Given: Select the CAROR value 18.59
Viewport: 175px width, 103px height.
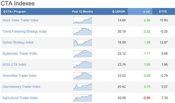Looking at the screenshot, I should click(x=122, y=42).
